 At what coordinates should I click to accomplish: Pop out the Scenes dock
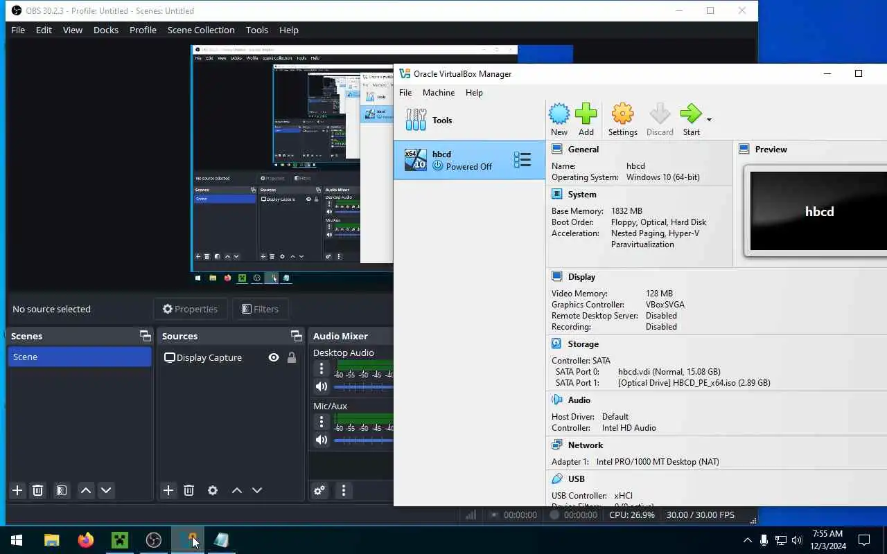(145, 336)
